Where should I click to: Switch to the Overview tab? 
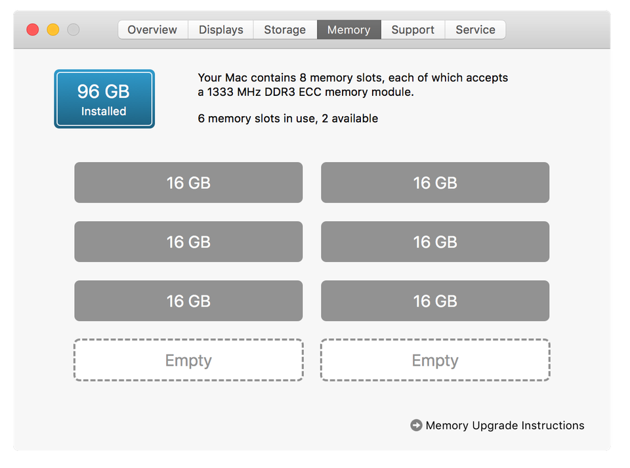tap(152, 30)
